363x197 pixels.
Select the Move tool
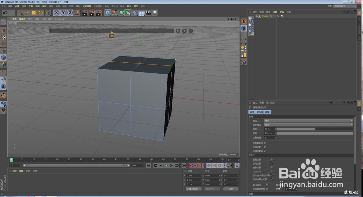tap(27, 13)
